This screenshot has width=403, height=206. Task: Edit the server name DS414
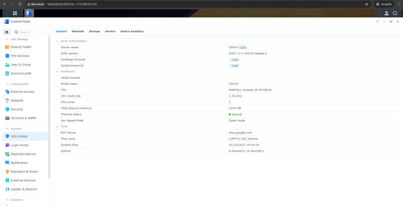[x=243, y=47]
